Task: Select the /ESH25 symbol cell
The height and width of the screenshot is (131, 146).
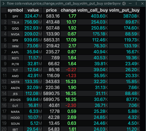Action: click(15, 100)
